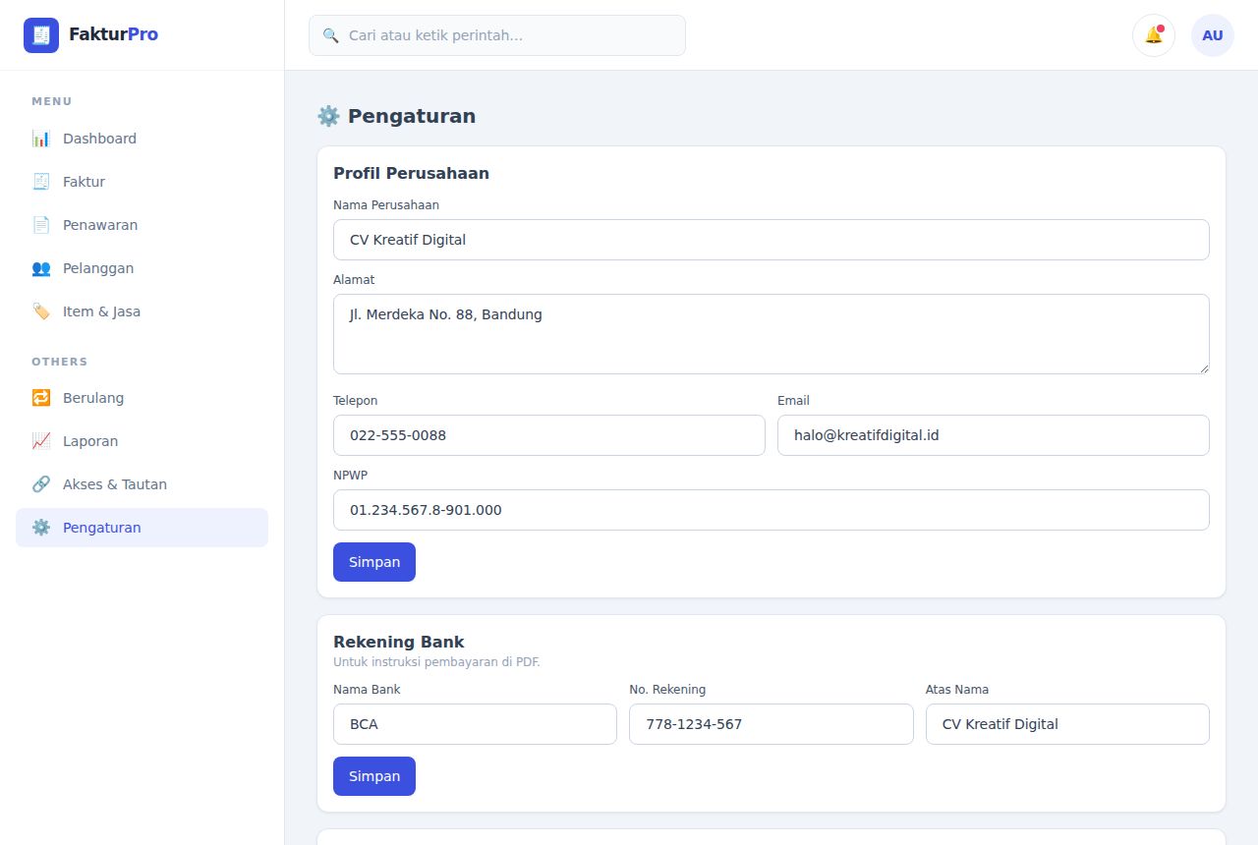Click the Berulang repeat icon
This screenshot has height=845, width=1258.
point(41,398)
